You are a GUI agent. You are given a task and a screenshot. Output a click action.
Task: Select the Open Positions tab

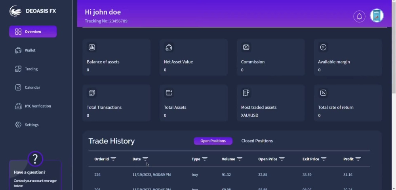click(213, 141)
